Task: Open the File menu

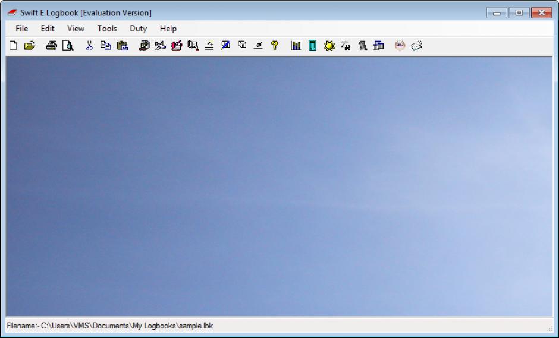Action: 22,29
